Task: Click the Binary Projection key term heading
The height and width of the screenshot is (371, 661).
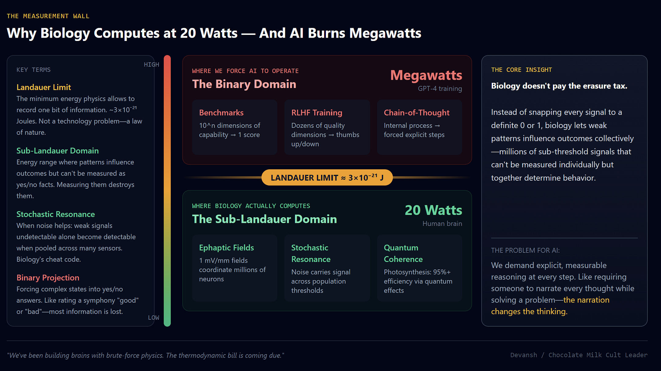Action: pyautogui.click(x=48, y=277)
